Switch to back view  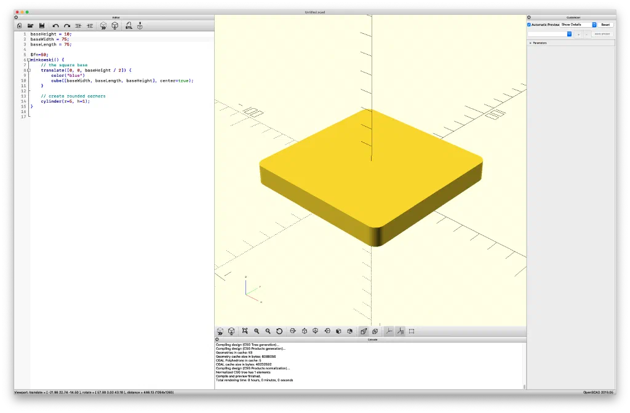pyautogui.click(x=350, y=331)
